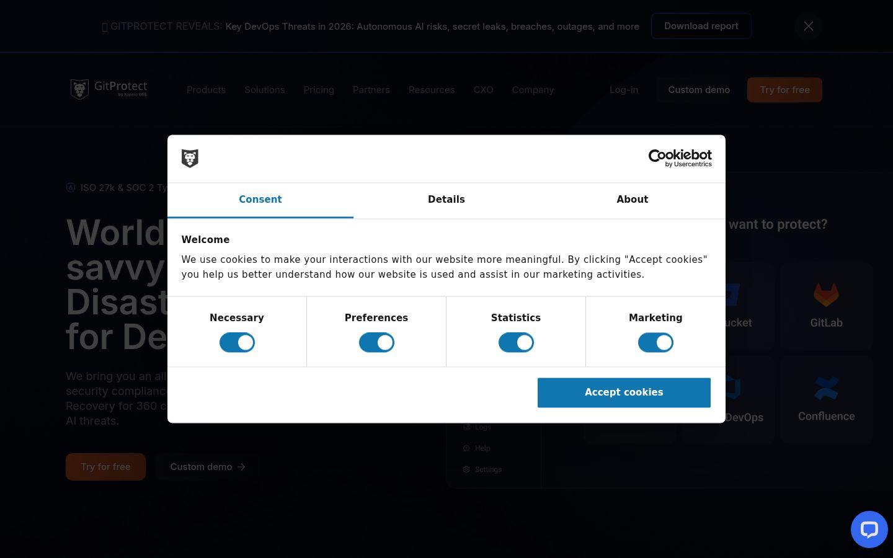This screenshot has width=893, height=558.
Task: Open the CXO menu item
Action: 483,90
